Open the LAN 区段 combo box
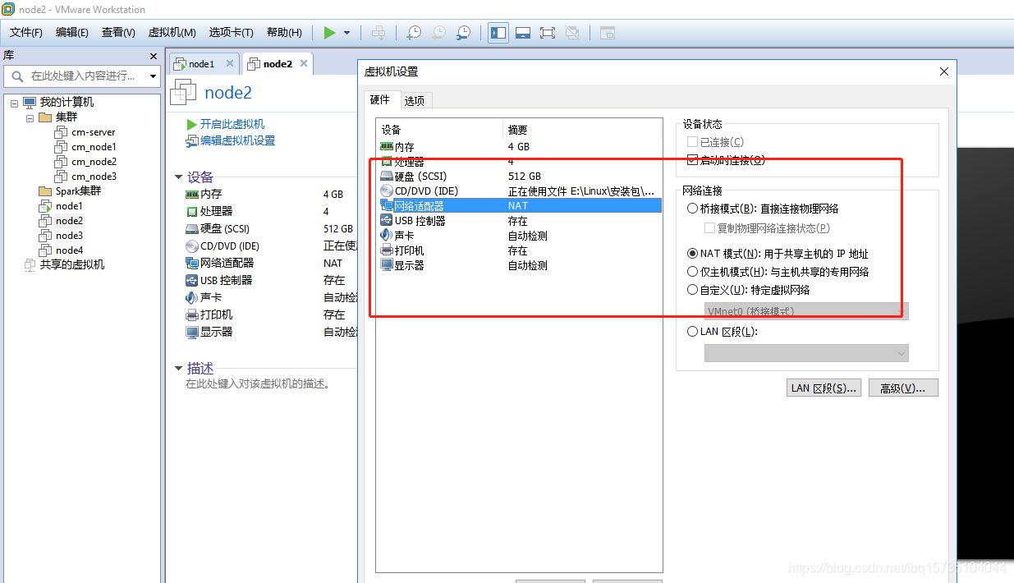1014x583 pixels. (x=806, y=353)
